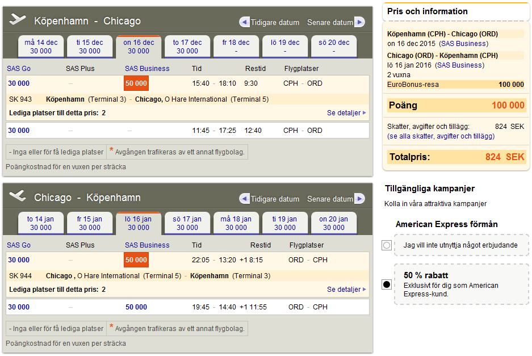Click later-date arrow for Köpenhamn - Chicago
The height and width of the screenshot is (356, 532).
(359, 23)
